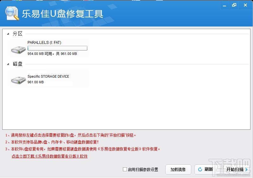This screenshot has width=253, height=178.
Task: Select the PARALLELS (I: FAT) label
Action: pos(44,43)
